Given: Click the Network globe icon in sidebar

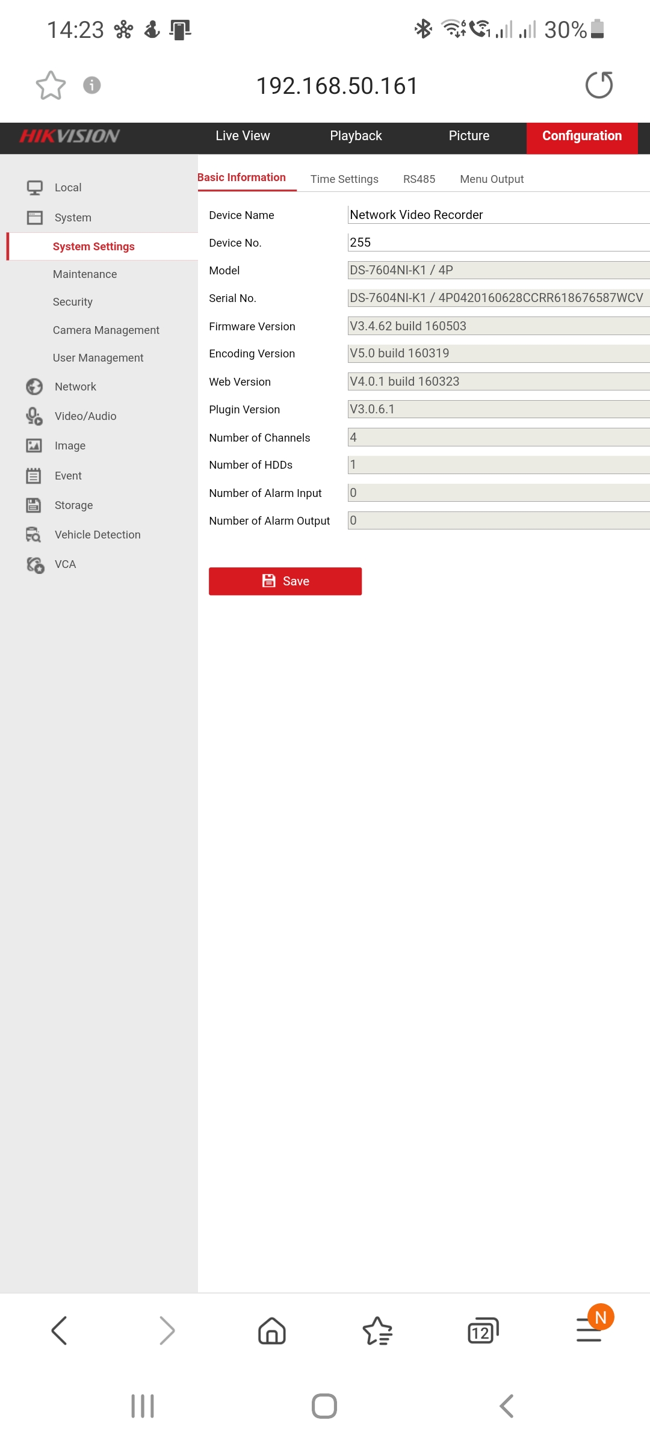Looking at the screenshot, I should (34, 386).
